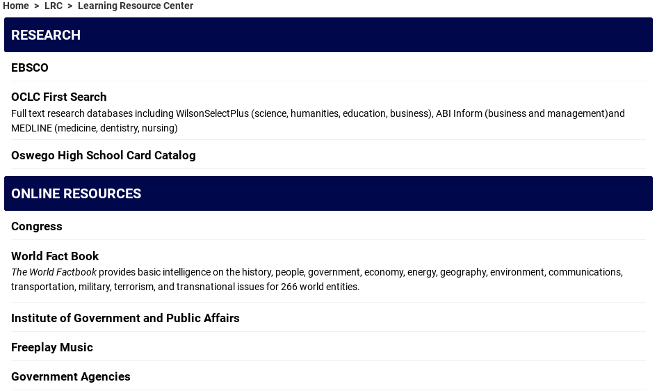The width and height of the screenshot is (657, 391).
Task: Open the Oswego High School Card Catalog
Action: [x=104, y=155]
